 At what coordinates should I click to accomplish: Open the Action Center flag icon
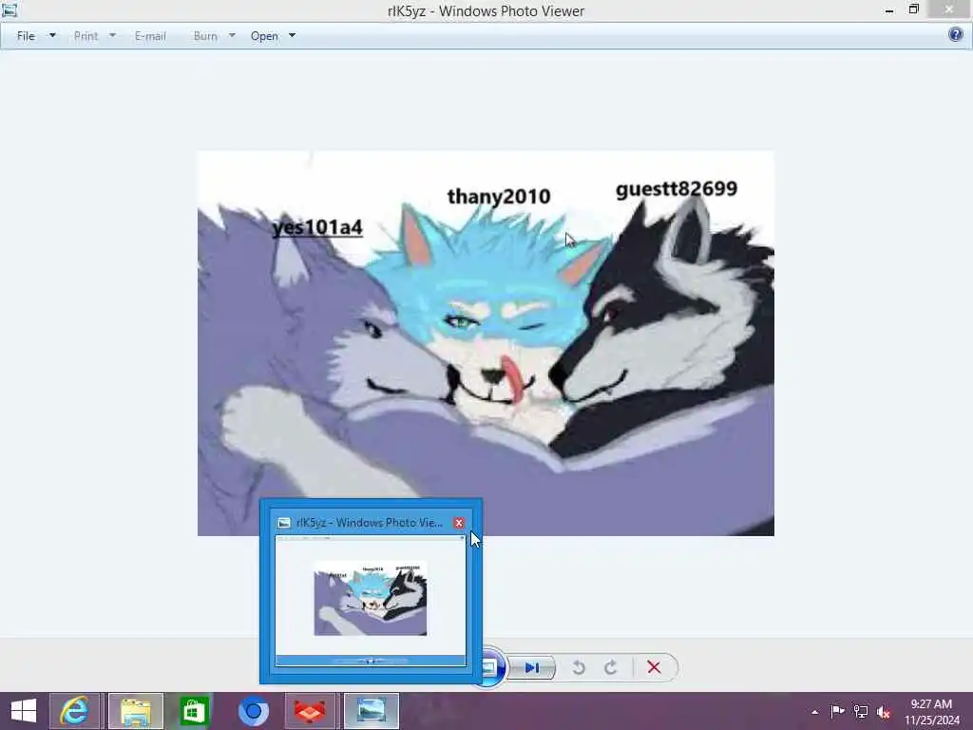click(837, 711)
